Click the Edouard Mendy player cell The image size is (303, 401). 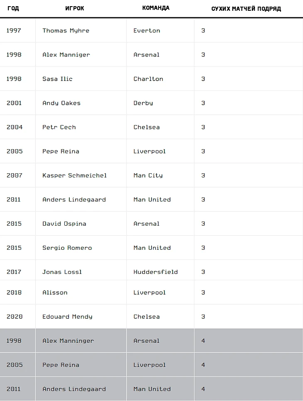pos(67,317)
